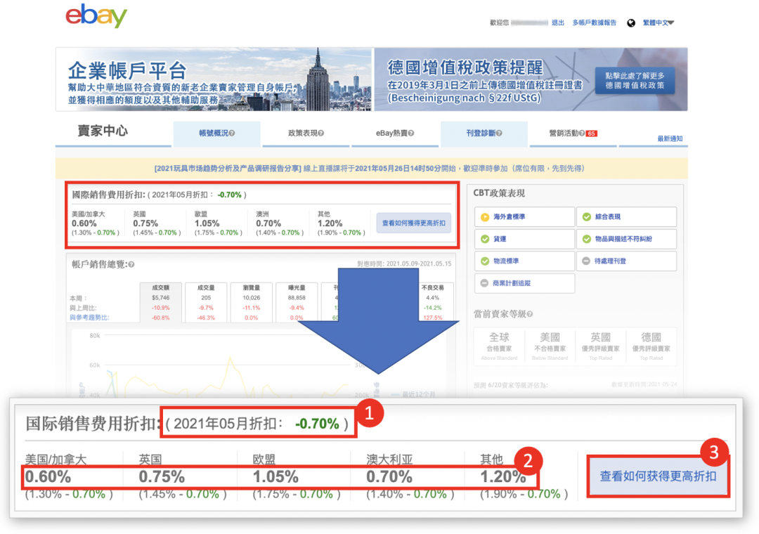Click the 10,026 views value
Image resolution: width=759 pixels, height=534 pixels.
point(251,298)
